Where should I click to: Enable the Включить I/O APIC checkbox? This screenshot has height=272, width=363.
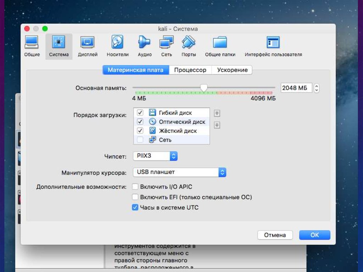135,187
